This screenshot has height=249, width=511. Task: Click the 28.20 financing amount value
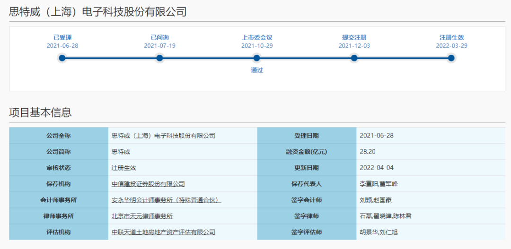[x=368, y=152]
